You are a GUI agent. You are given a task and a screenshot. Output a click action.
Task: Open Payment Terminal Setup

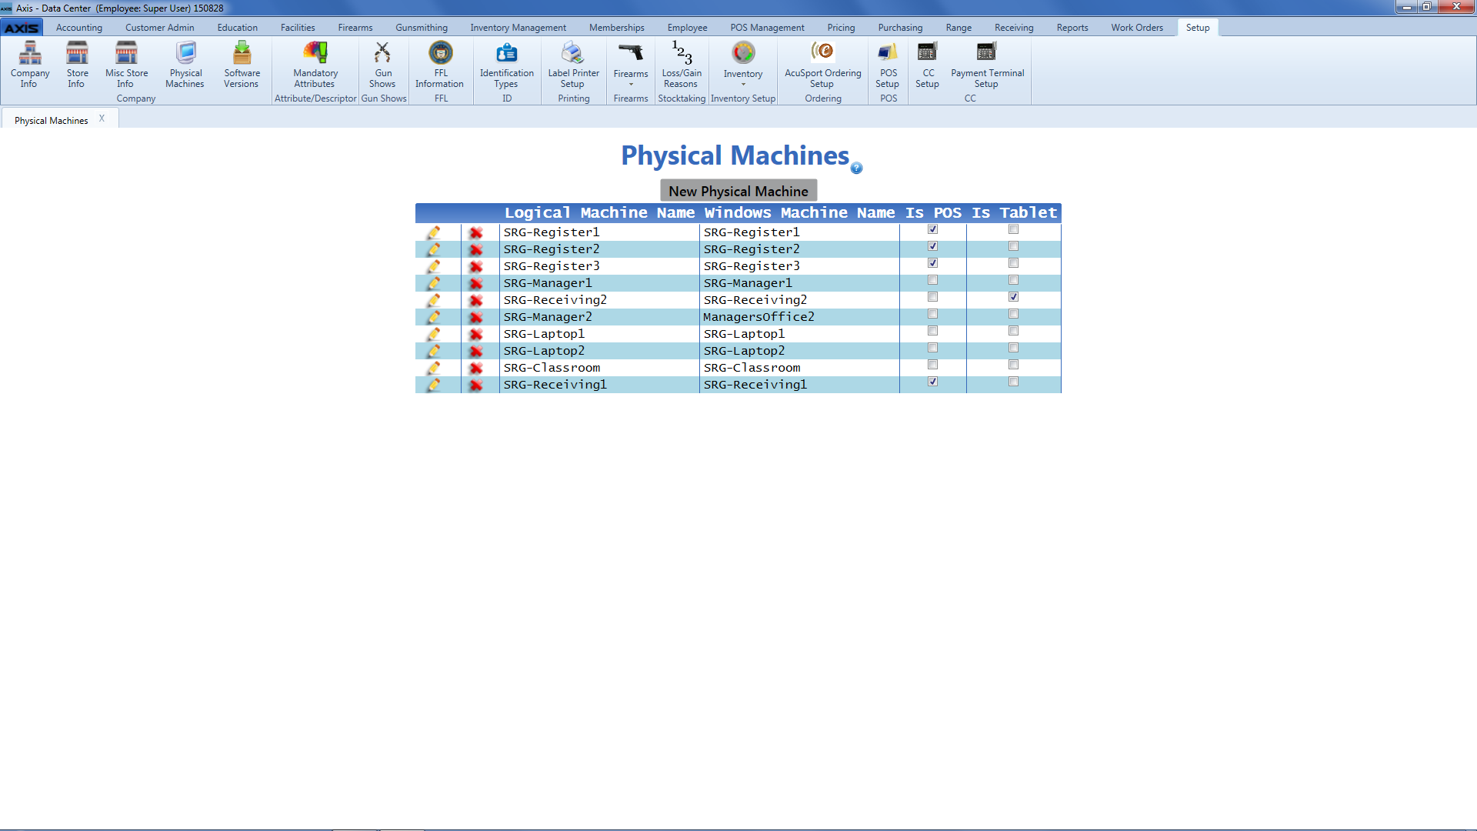pyautogui.click(x=987, y=65)
